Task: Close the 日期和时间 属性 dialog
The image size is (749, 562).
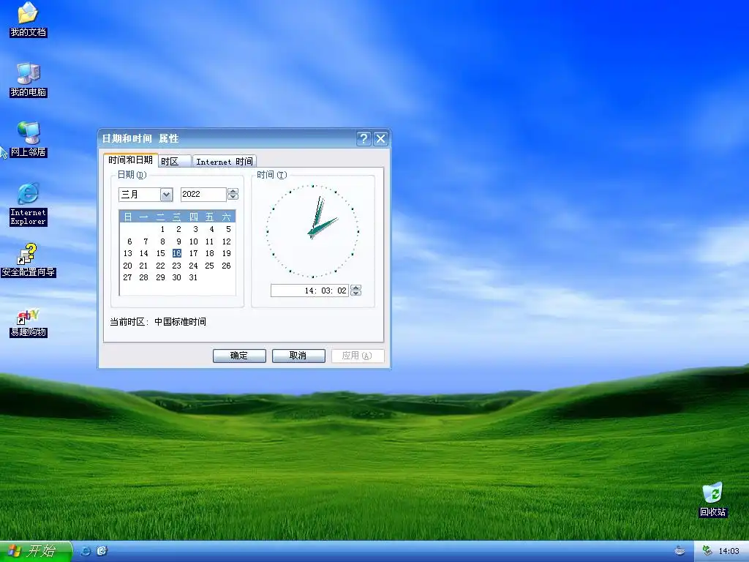Action: pos(380,138)
